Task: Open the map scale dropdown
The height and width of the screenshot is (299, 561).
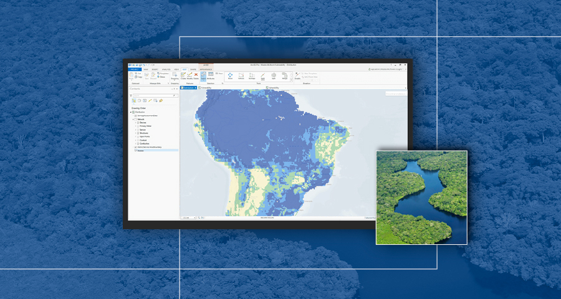Action: 194,217
